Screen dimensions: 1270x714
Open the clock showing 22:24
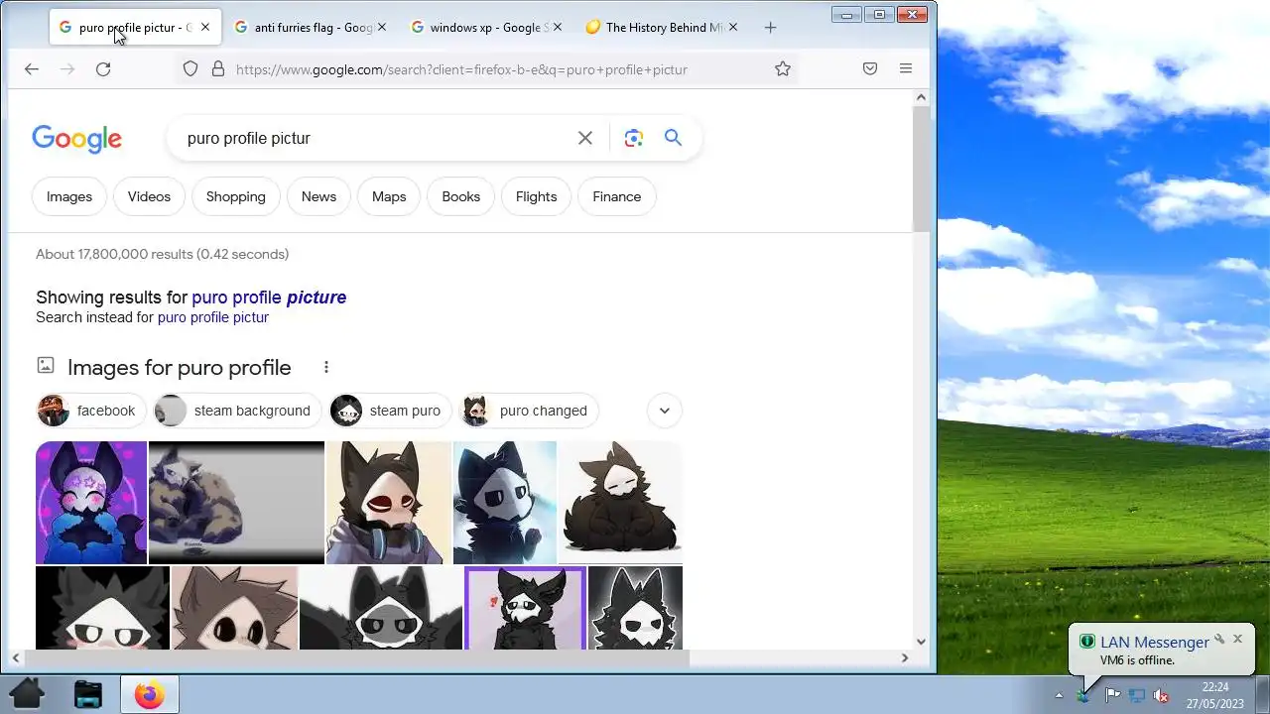click(x=1214, y=694)
